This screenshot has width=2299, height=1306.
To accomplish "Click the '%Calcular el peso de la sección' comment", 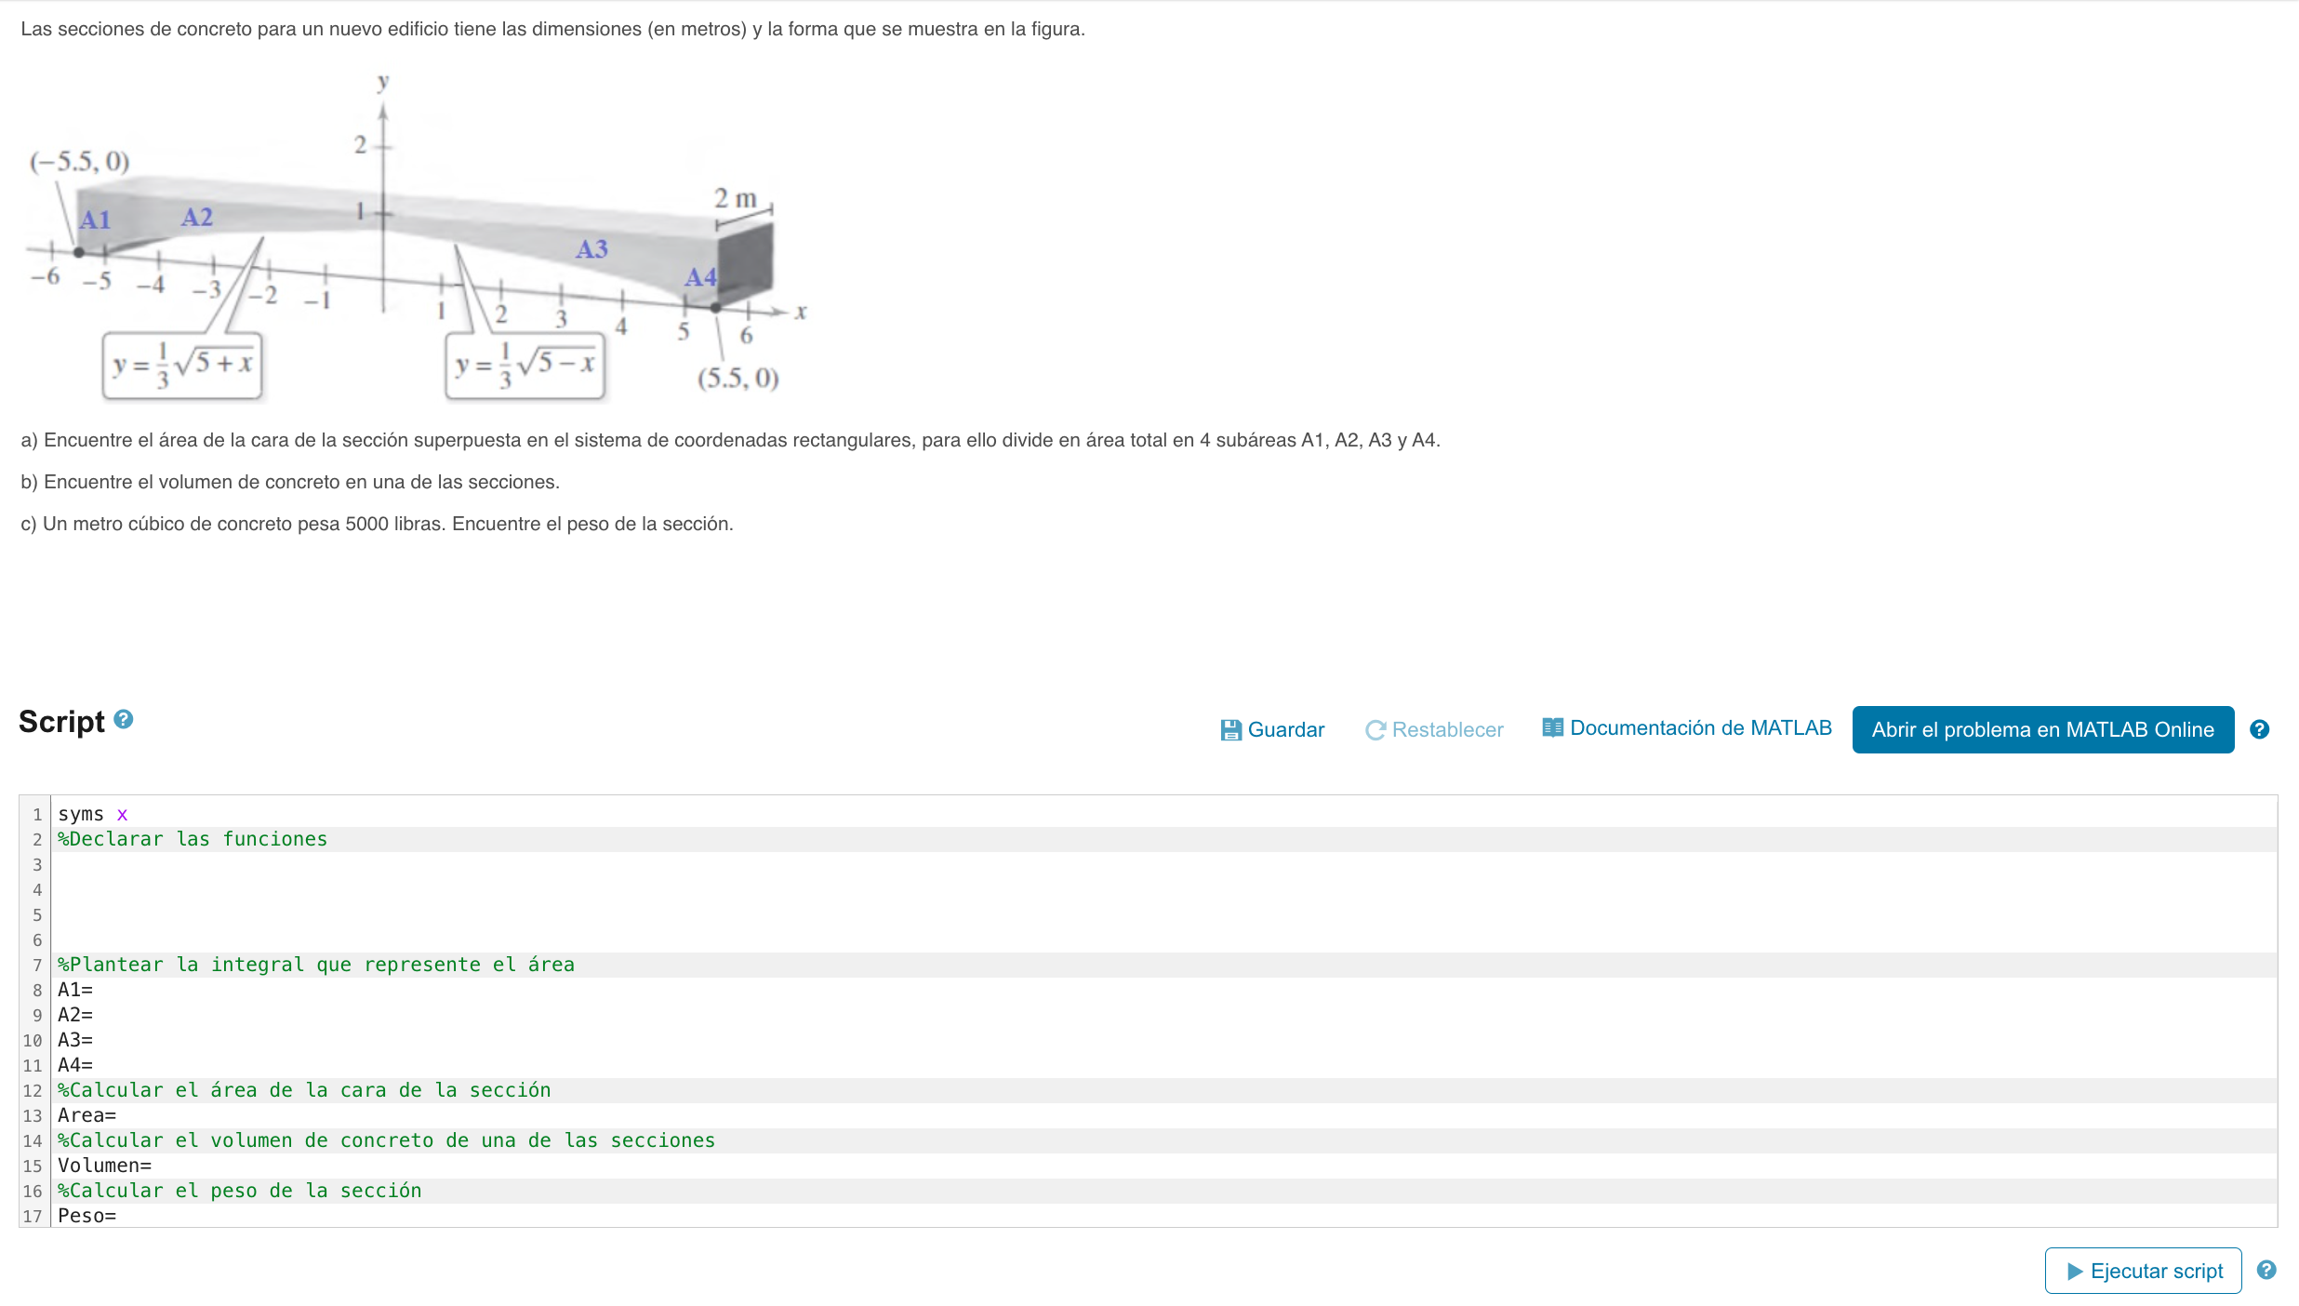I will click(x=1163, y=1191).
